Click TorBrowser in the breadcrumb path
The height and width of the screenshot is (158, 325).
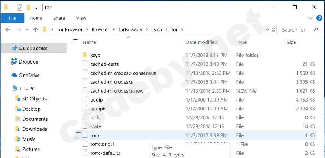pyautogui.click(x=130, y=30)
